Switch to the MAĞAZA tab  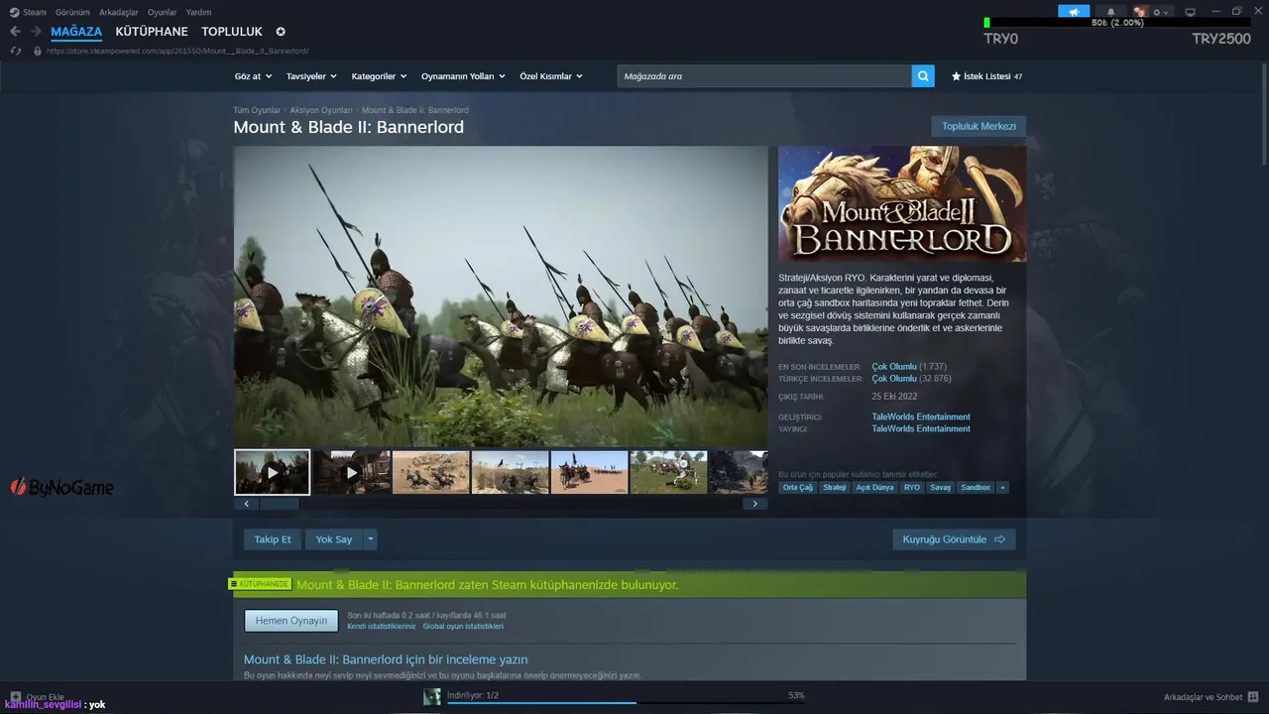point(76,32)
